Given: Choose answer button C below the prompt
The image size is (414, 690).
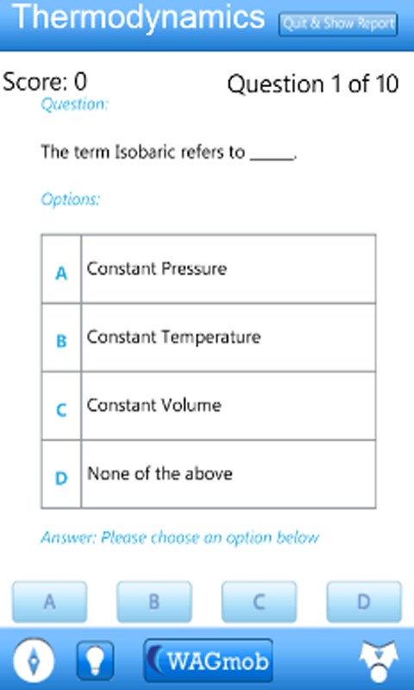Looking at the screenshot, I should tap(259, 601).
